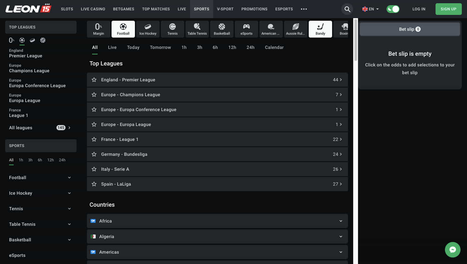This screenshot has height=264, width=467.
Task: Star the Europa Conference League row
Action: click(94, 109)
